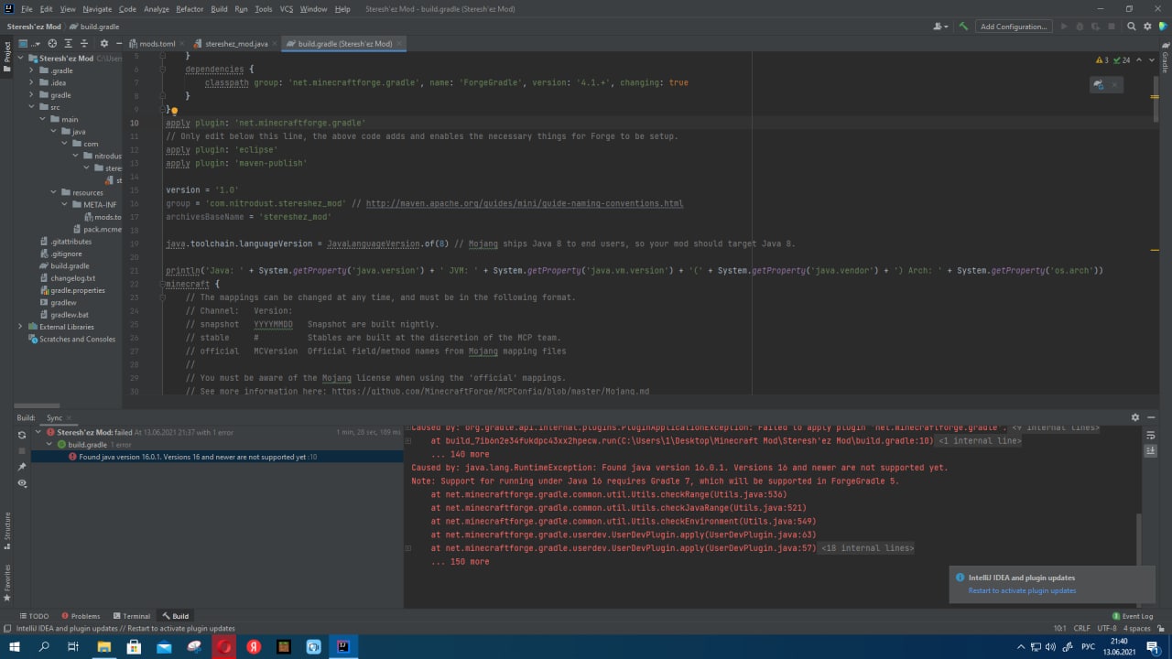Expand External Libraries node
Screen dimensions: 1172x659
coord(20,327)
